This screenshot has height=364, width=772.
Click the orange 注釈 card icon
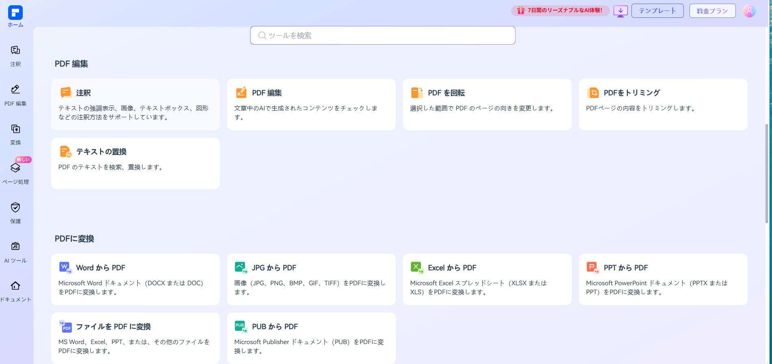(66, 93)
